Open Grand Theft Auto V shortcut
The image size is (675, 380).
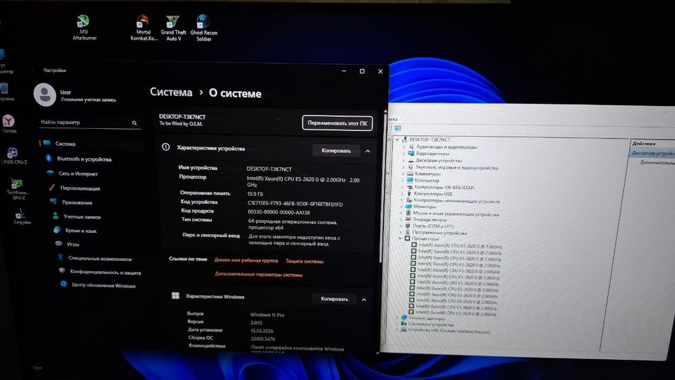[173, 28]
